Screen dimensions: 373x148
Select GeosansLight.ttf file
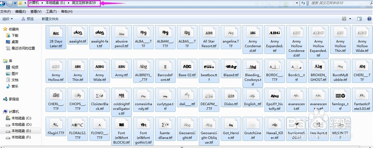187,129
